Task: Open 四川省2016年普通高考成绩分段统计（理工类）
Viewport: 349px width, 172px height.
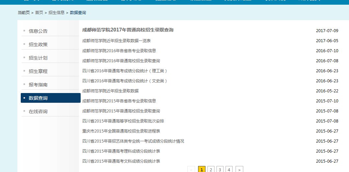Action: tap(124, 71)
